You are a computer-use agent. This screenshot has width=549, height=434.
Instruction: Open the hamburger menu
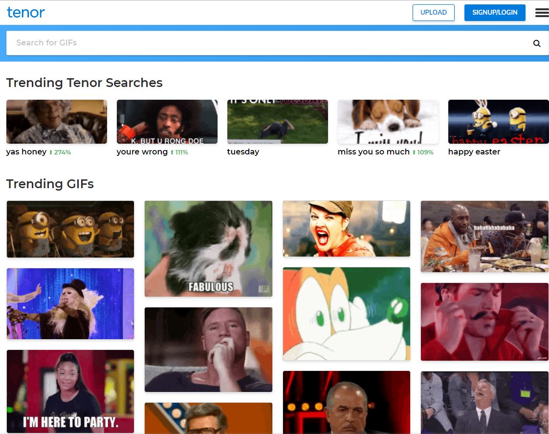542,13
